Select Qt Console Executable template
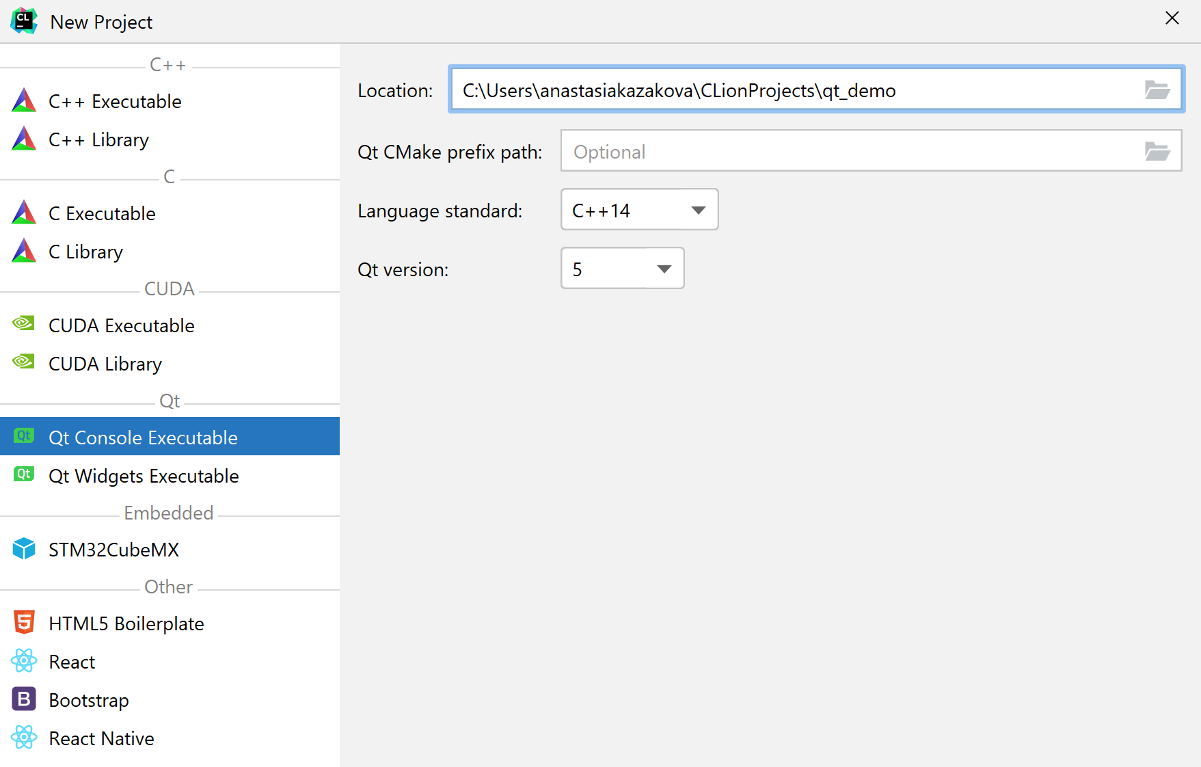Screen dimensions: 1201x767 pyautogui.click(x=144, y=438)
